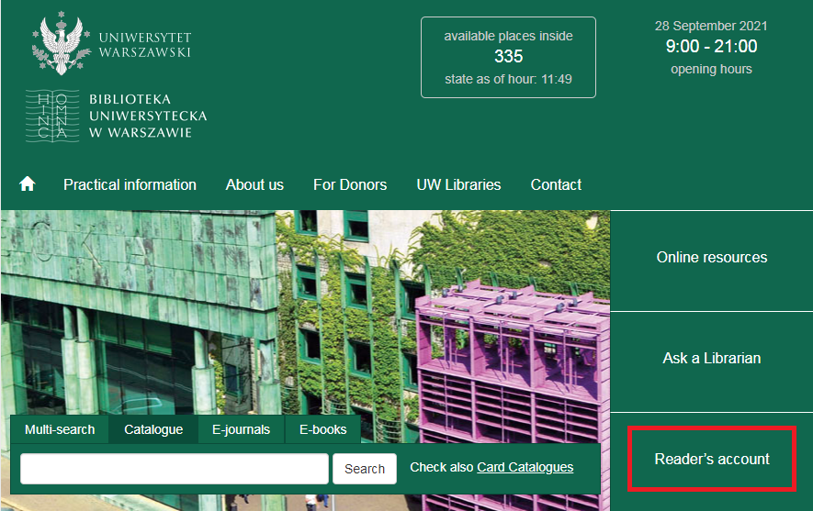The width and height of the screenshot is (813, 511).
Task: Open the UW Libraries menu
Action: tap(459, 184)
